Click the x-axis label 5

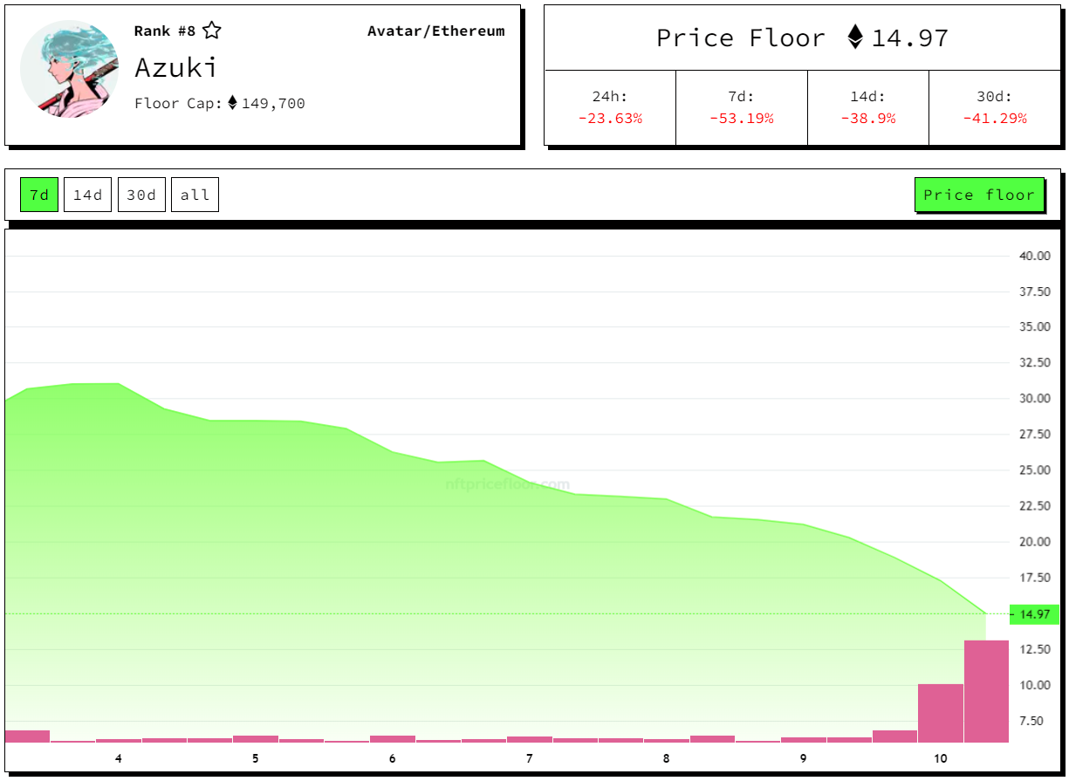point(256,758)
